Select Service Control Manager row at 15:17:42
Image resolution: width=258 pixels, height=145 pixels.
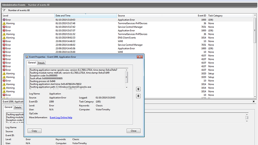point(128,27)
